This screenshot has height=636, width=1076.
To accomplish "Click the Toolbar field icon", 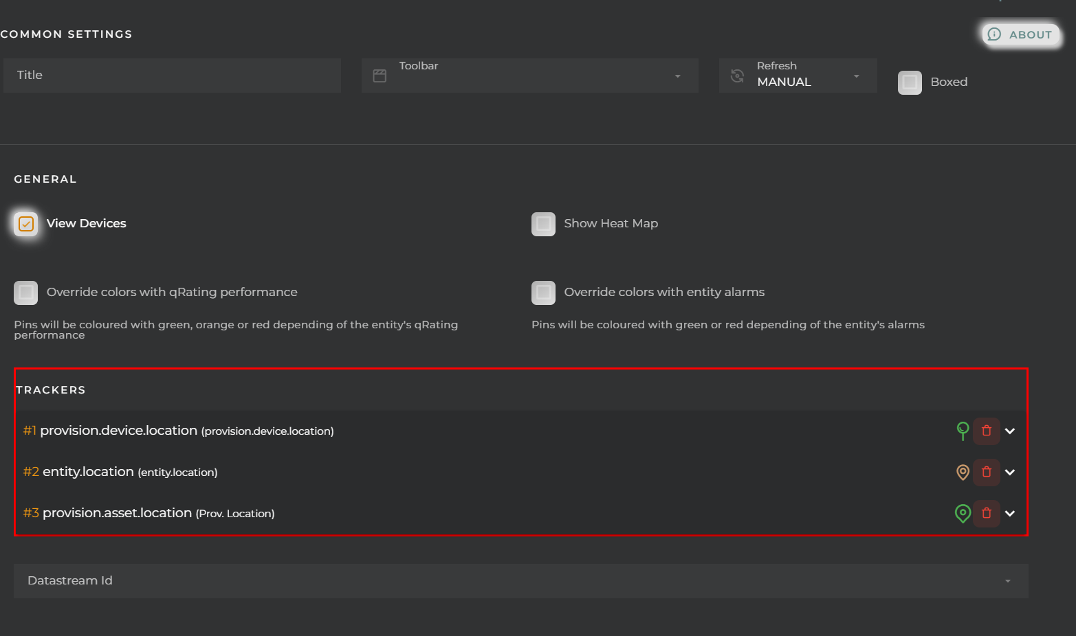I will pos(380,76).
